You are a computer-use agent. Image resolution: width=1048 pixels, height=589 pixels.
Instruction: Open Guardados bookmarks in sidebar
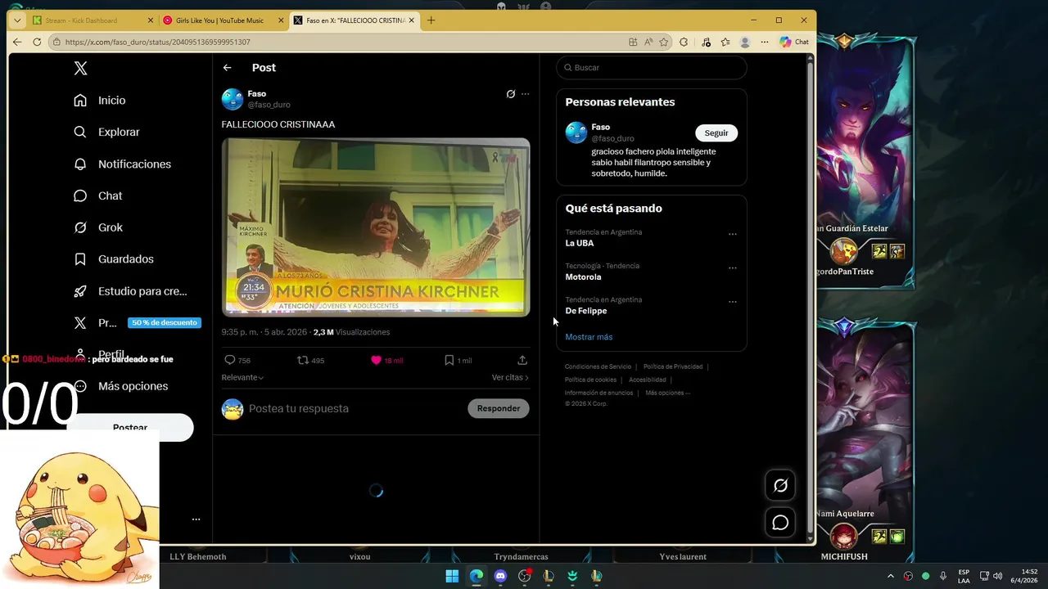(x=113, y=259)
